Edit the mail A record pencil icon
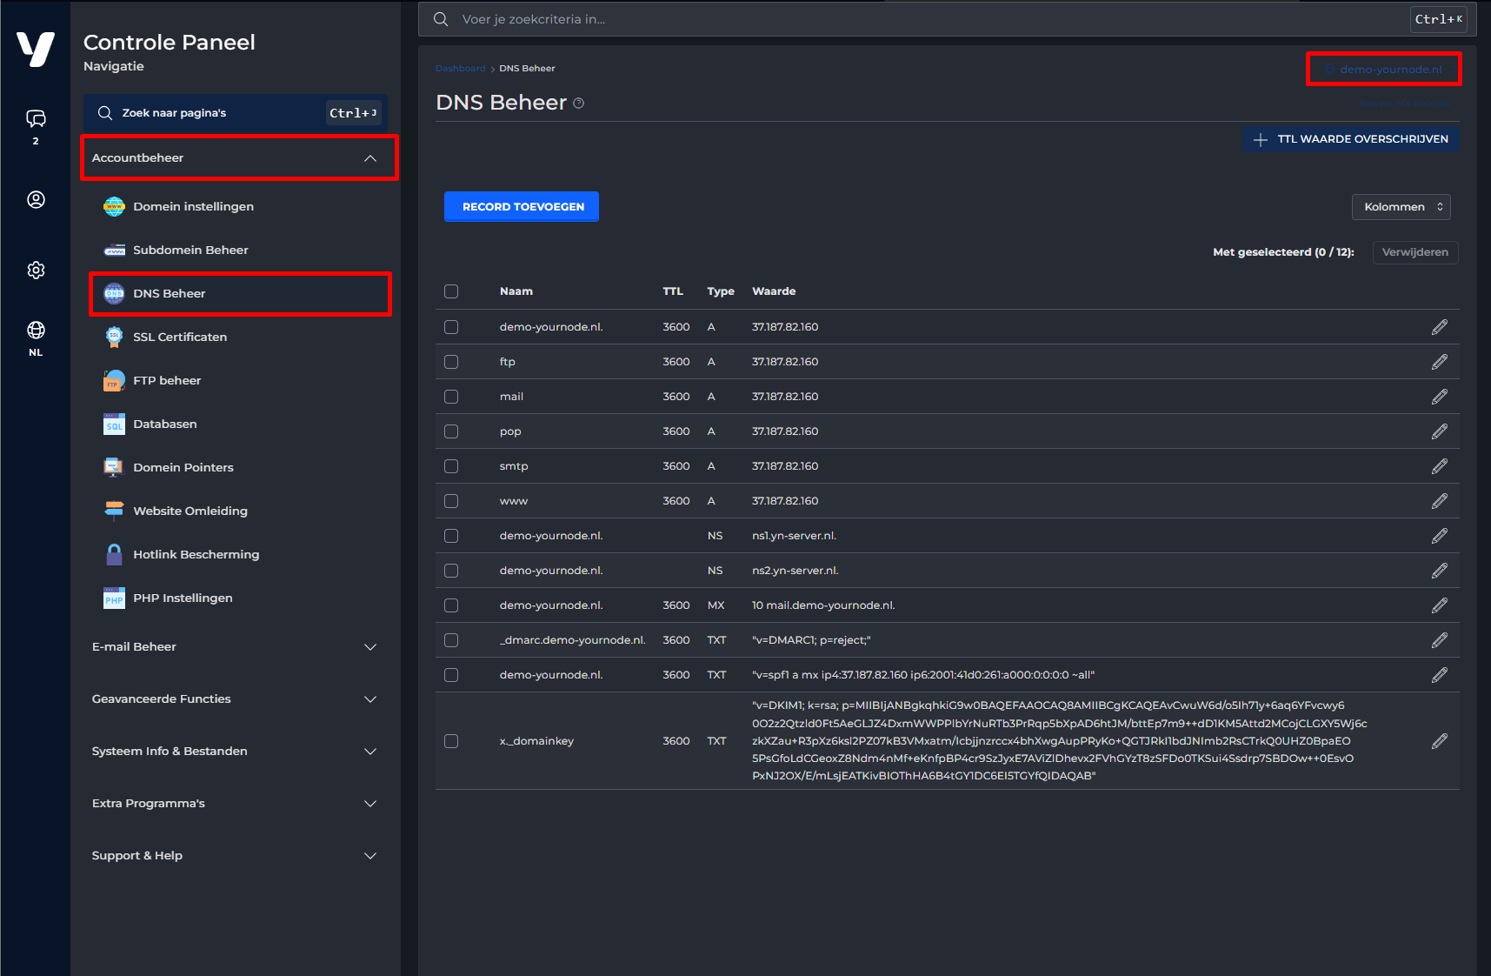The height and width of the screenshot is (976, 1491). click(x=1440, y=397)
